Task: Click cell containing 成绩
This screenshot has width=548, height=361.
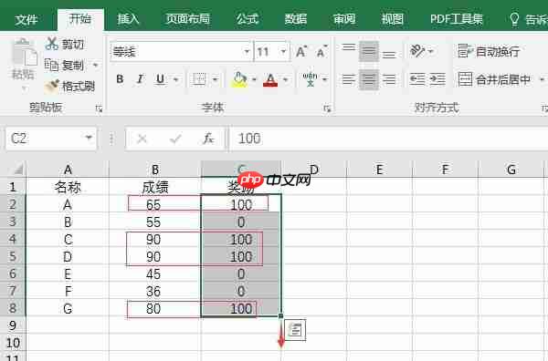Action: [155, 187]
